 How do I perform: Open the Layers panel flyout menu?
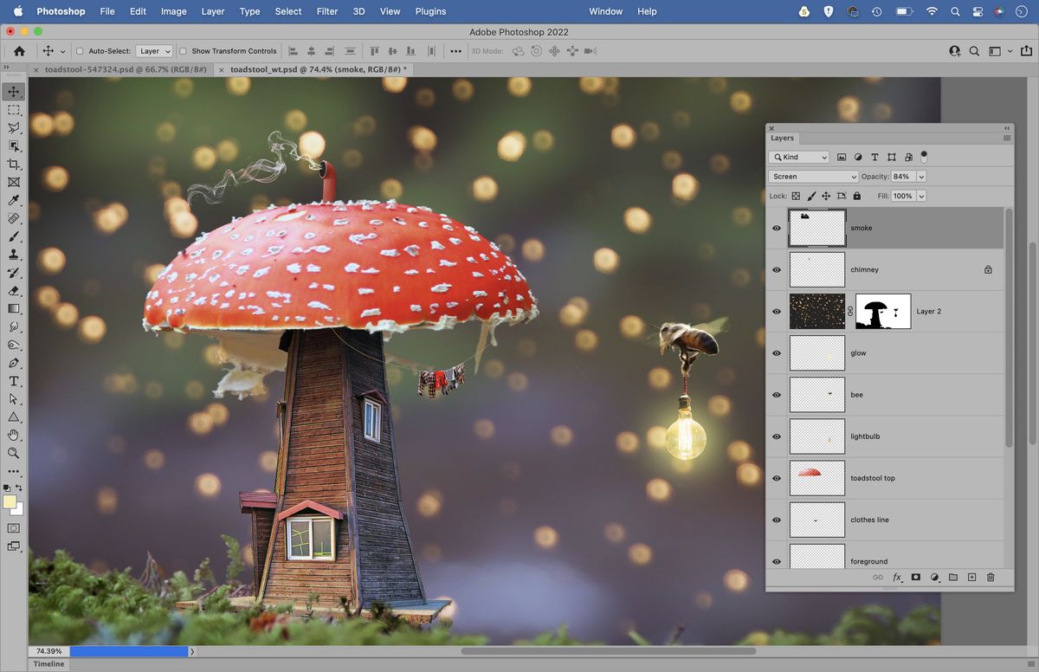point(1006,138)
